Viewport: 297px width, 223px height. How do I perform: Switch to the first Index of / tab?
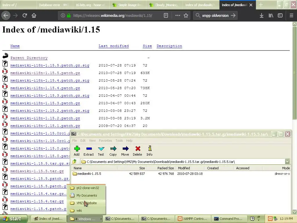point(18,5)
